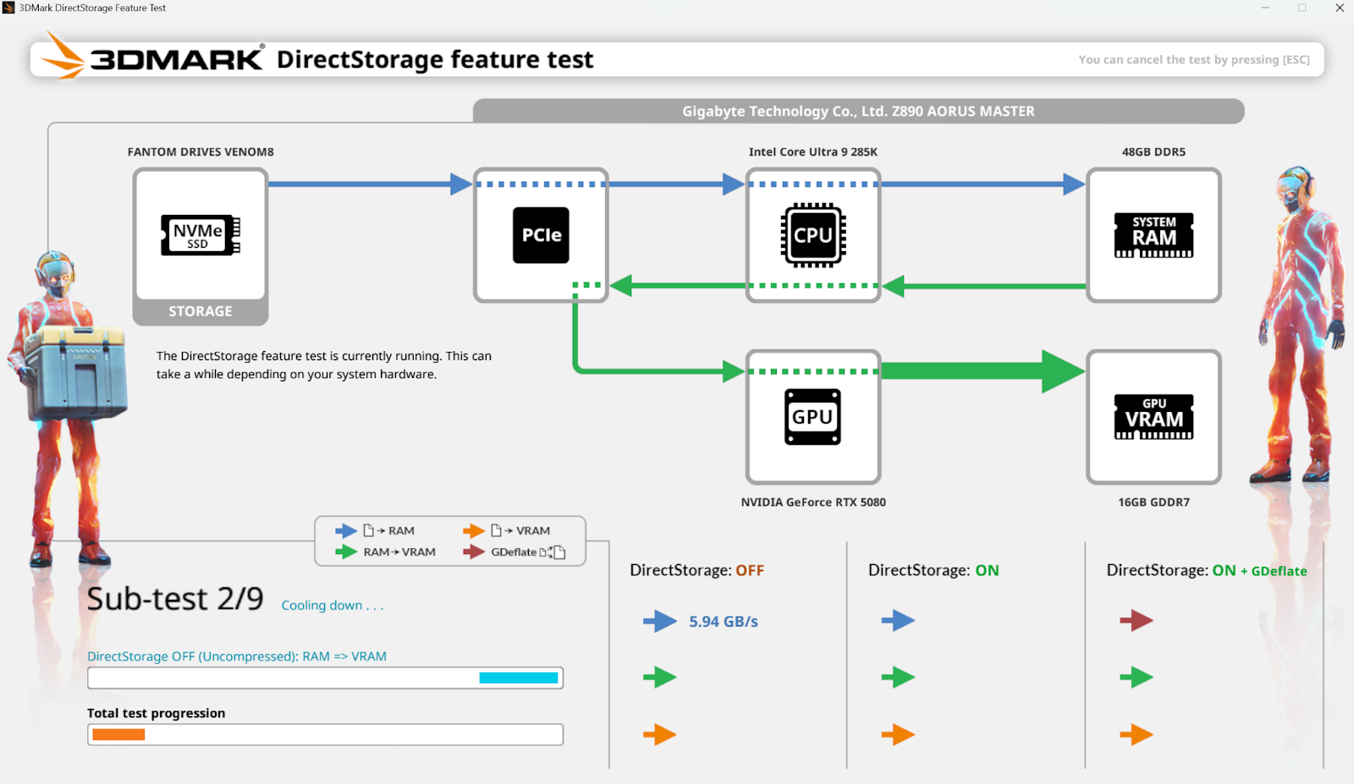
Task: Click the CPU processor icon
Action: (813, 235)
